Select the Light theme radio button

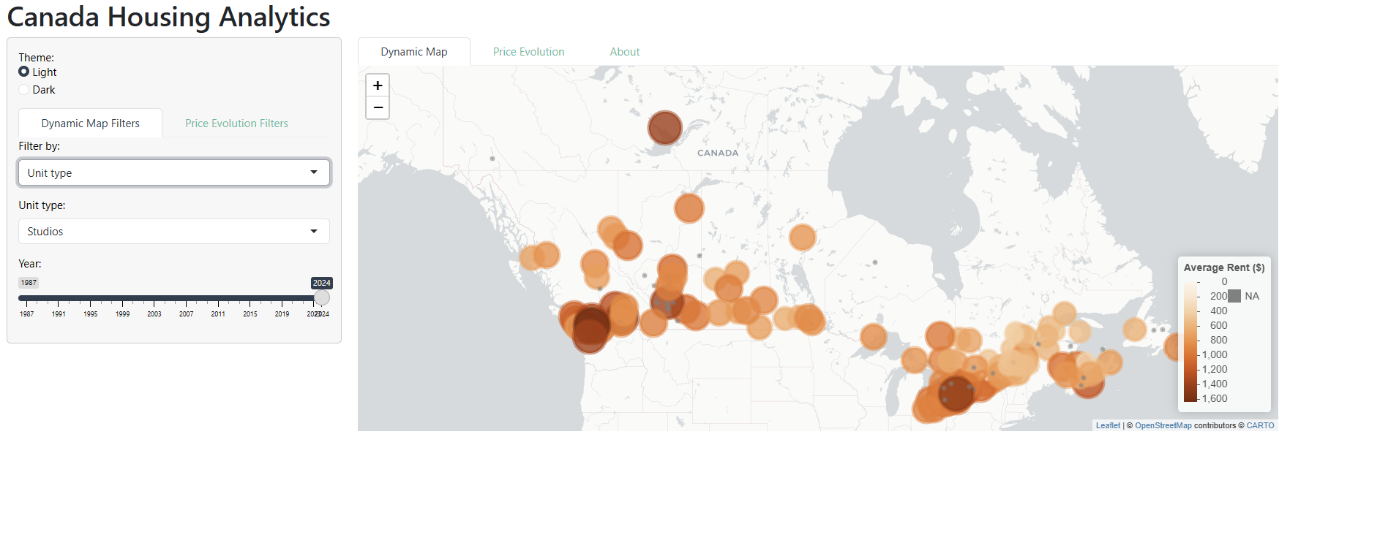point(24,72)
